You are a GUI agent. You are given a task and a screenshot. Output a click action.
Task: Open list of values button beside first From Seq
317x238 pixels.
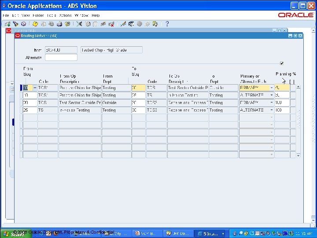[35, 88]
